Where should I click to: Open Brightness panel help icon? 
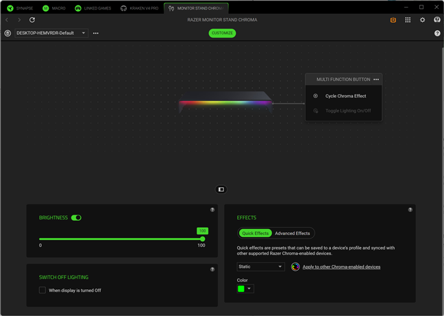coord(212,210)
